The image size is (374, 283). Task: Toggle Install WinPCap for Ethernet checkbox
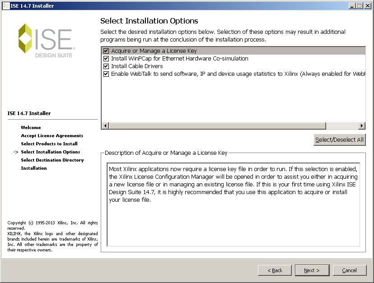pos(106,58)
